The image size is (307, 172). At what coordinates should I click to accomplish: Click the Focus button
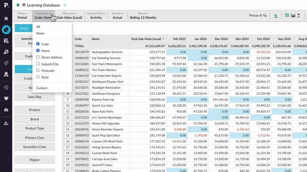[24, 28]
